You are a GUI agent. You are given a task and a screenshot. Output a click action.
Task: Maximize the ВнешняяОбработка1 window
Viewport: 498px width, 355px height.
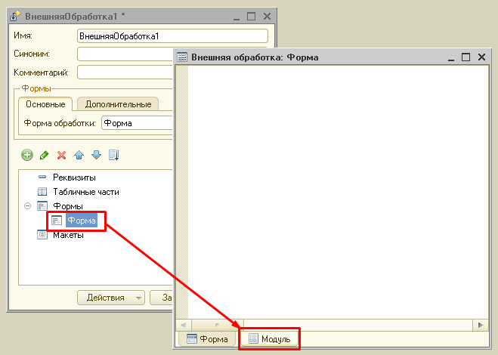point(251,16)
